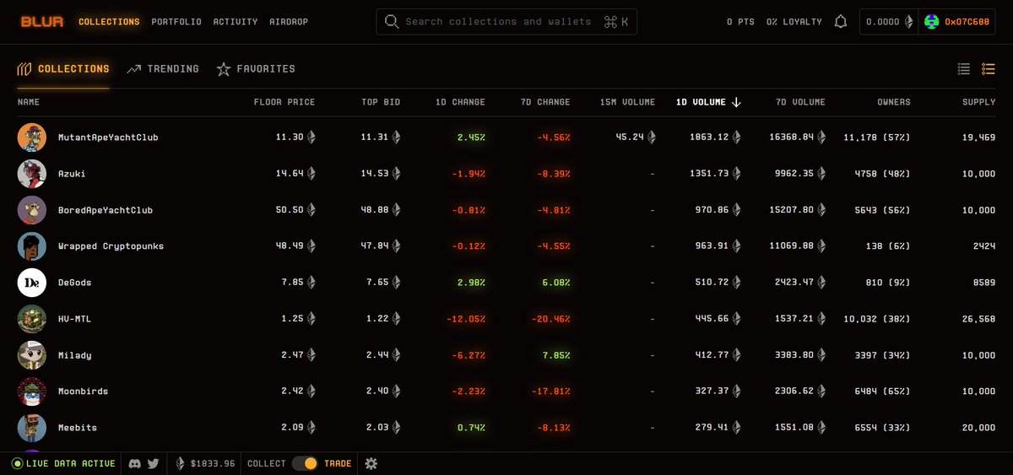The width and height of the screenshot is (1013, 475).
Task: Click MutantApeYachtClub 15M volume 45.24
Action: click(630, 138)
